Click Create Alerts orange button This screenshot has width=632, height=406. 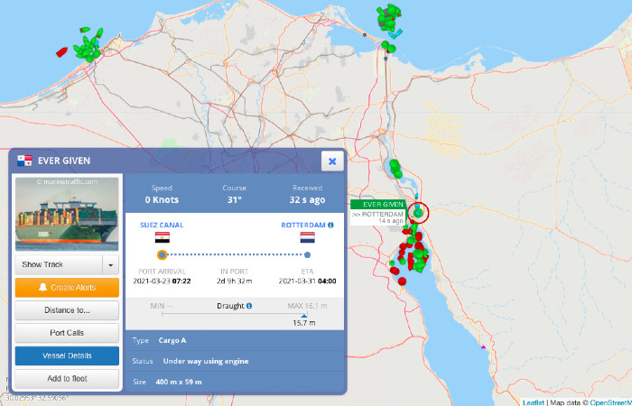[x=68, y=288]
